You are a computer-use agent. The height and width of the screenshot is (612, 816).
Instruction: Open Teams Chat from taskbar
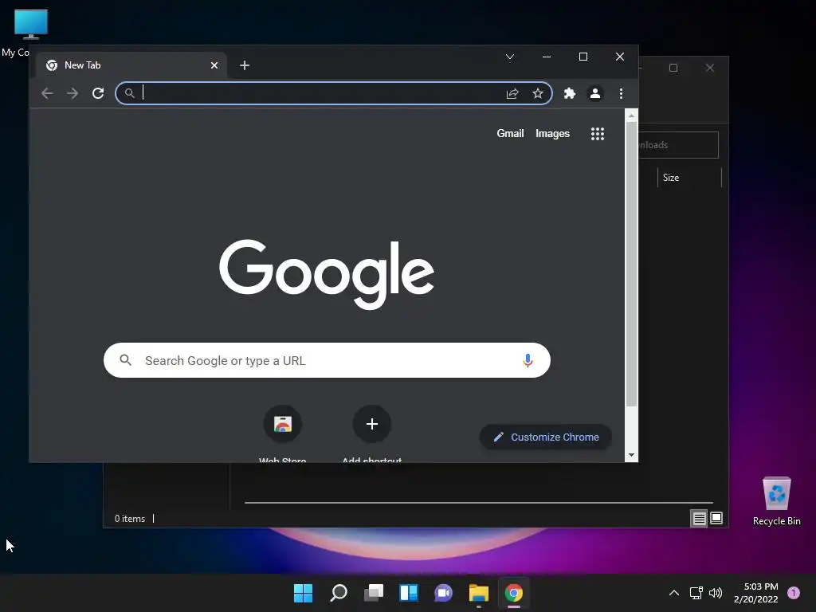(443, 593)
